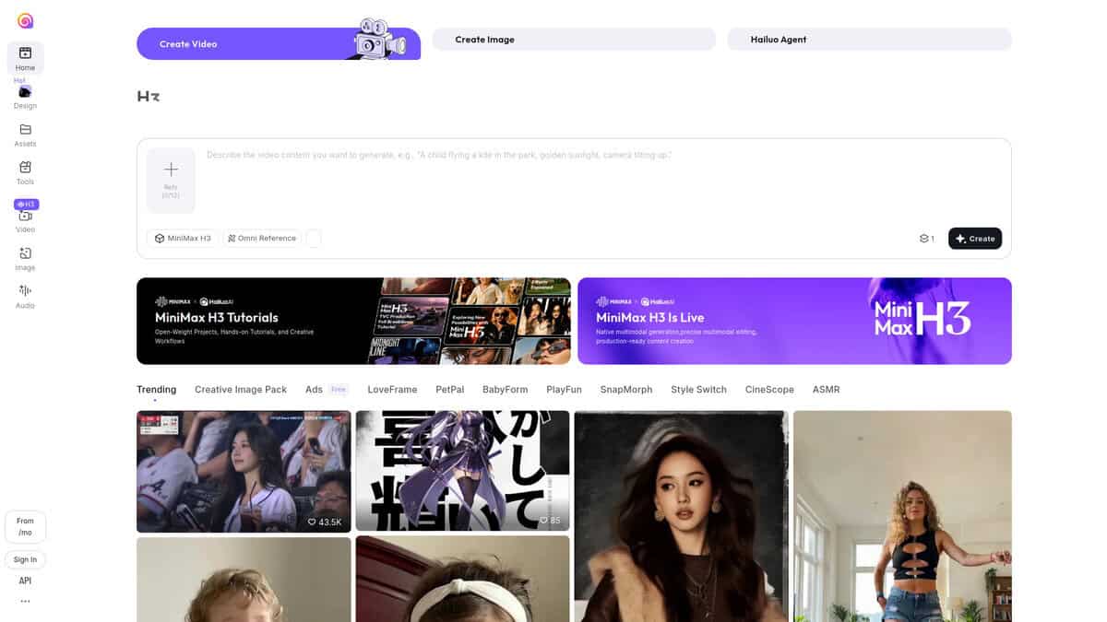Open the baseball stadium woman video thumbnail
1107x622 pixels.
[x=244, y=472]
